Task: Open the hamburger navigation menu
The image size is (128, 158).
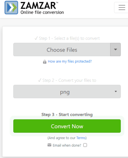Action: pos(122,7)
